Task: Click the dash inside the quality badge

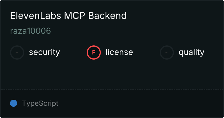Action: click(x=167, y=53)
